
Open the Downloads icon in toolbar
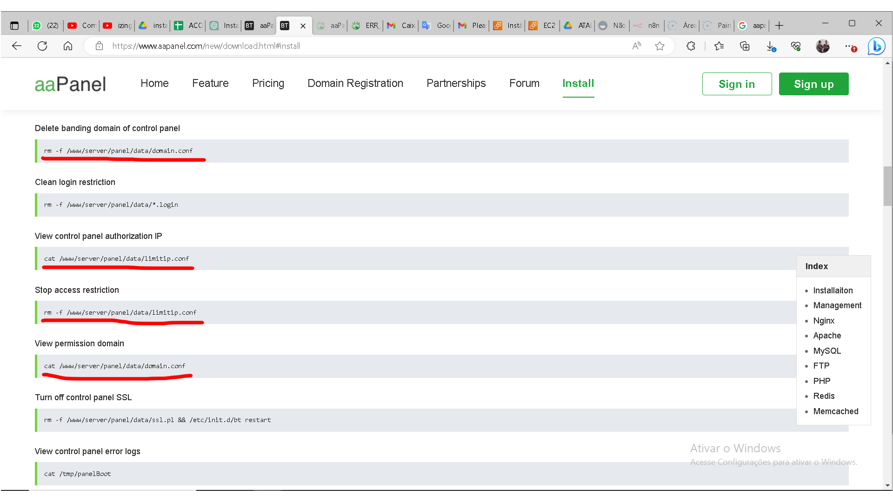pyautogui.click(x=770, y=46)
